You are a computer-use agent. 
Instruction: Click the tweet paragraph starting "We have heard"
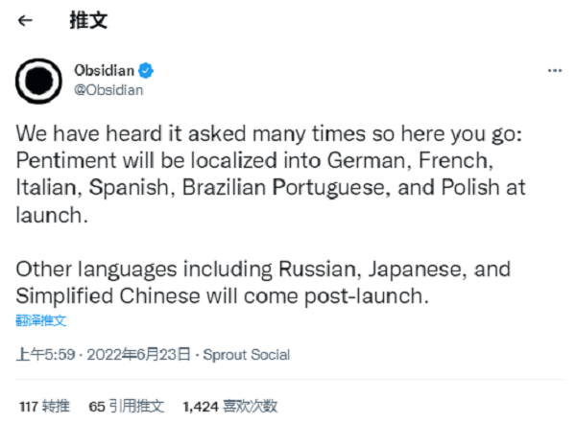[272, 174]
